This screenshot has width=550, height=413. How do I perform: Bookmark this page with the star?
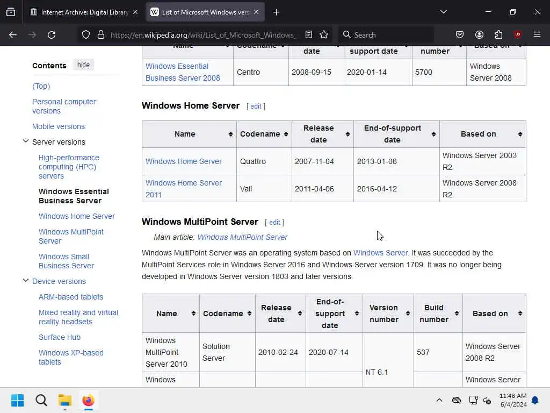(324, 34)
